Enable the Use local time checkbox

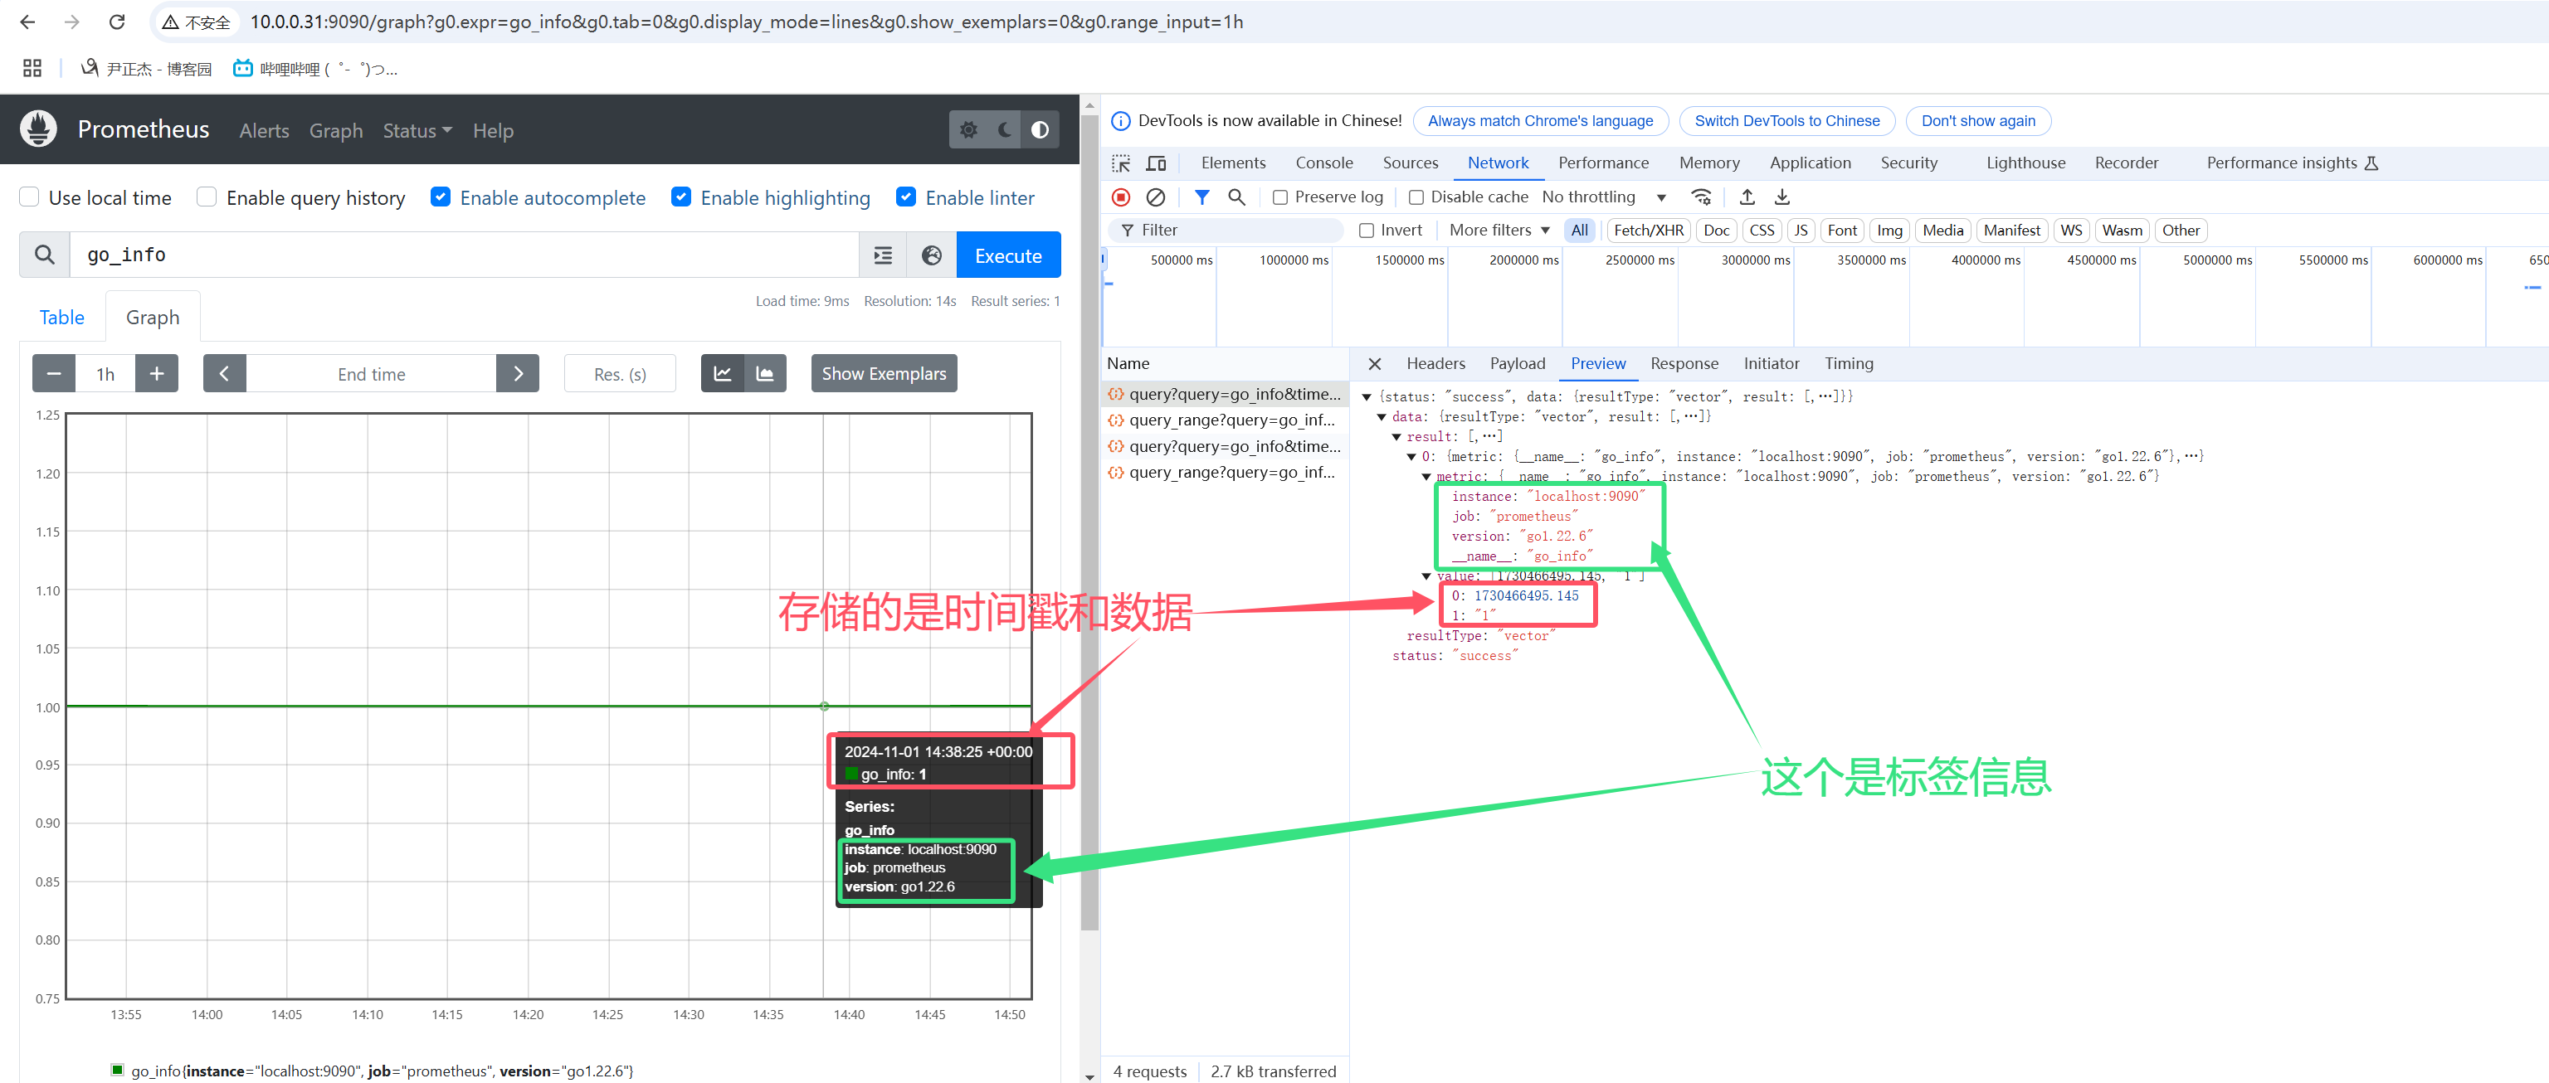point(30,197)
